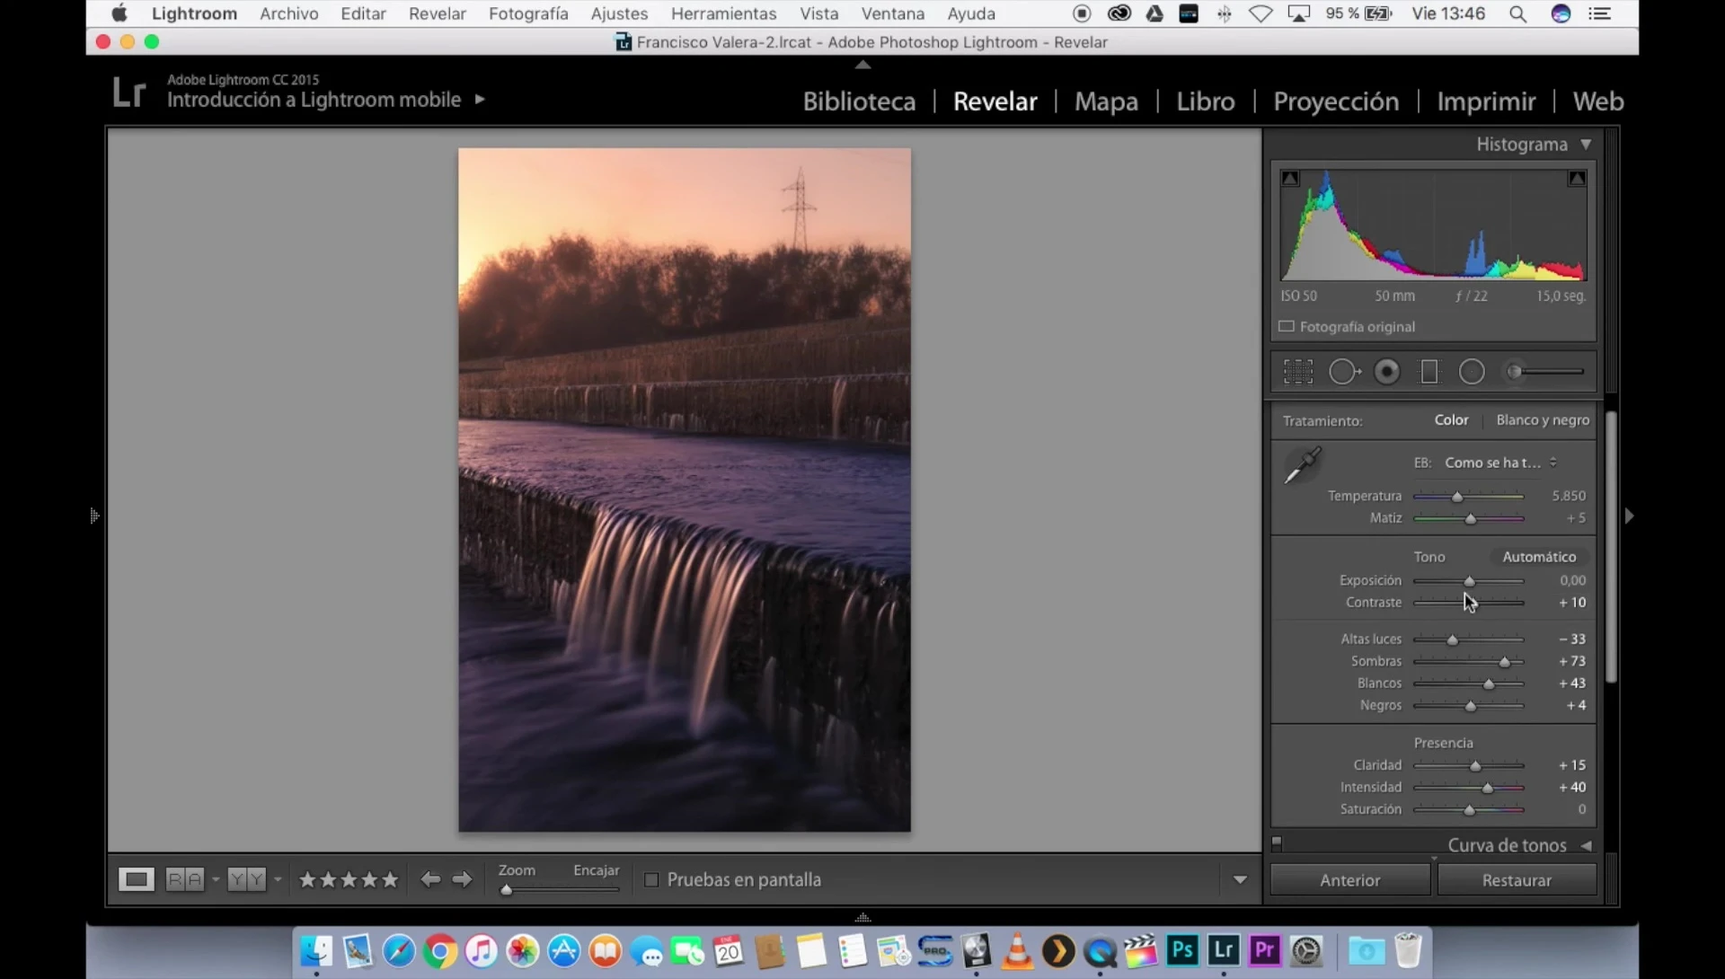Open the Ajustes menu
1725x979 pixels.
click(x=619, y=13)
